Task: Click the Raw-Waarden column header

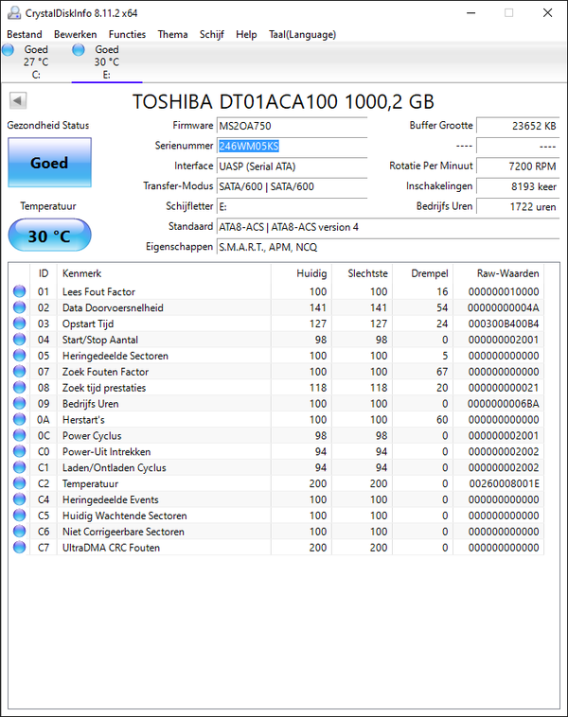Action: 507,272
